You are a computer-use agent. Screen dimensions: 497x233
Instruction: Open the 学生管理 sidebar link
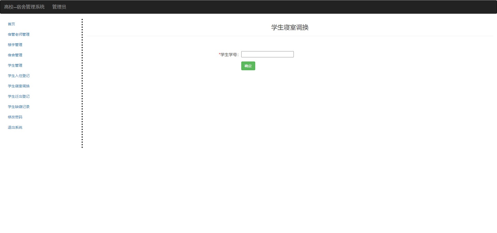click(x=15, y=65)
